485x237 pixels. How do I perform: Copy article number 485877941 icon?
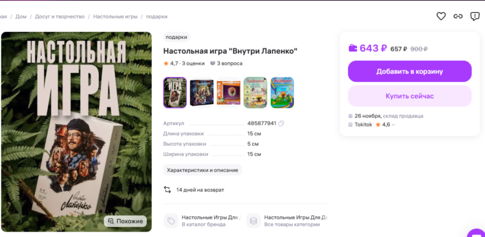click(281, 123)
